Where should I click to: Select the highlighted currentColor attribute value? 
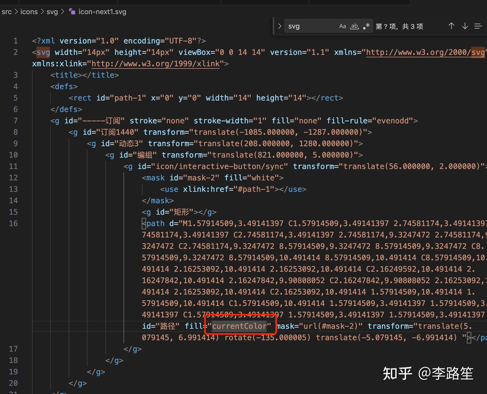[x=240, y=326]
